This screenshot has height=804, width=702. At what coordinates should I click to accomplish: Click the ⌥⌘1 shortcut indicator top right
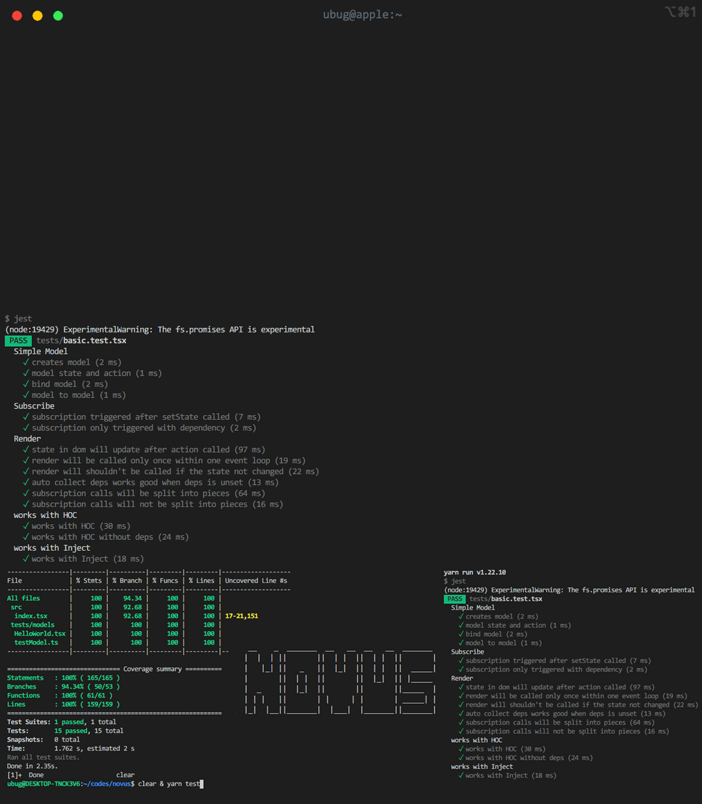click(680, 12)
